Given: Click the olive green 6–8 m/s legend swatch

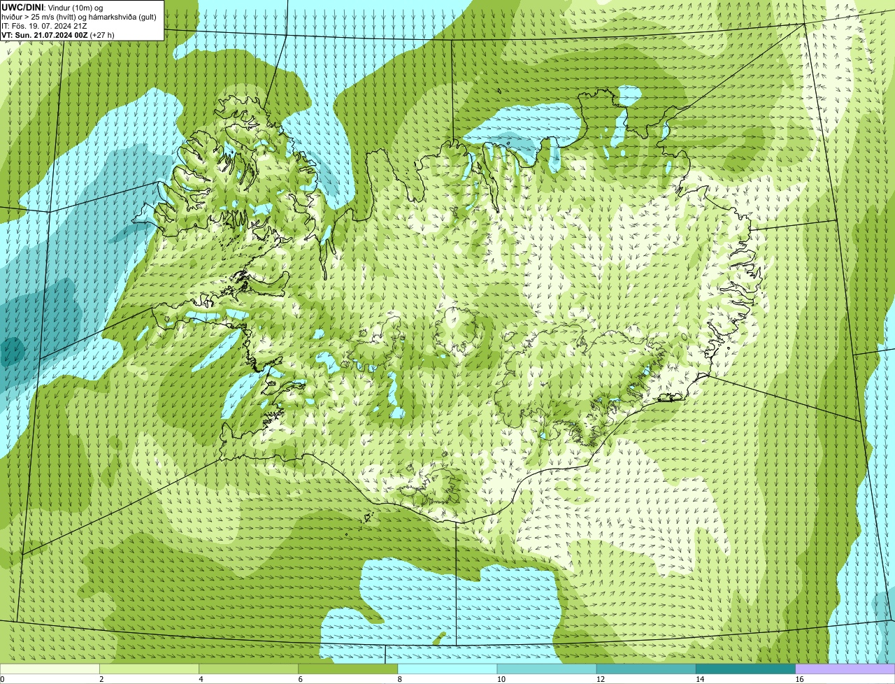Looking at the screenshot, I should 348,669.
